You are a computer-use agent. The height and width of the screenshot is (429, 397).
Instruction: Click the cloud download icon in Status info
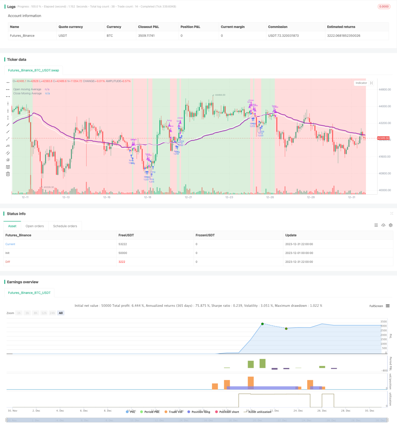[x=383, y=225]
